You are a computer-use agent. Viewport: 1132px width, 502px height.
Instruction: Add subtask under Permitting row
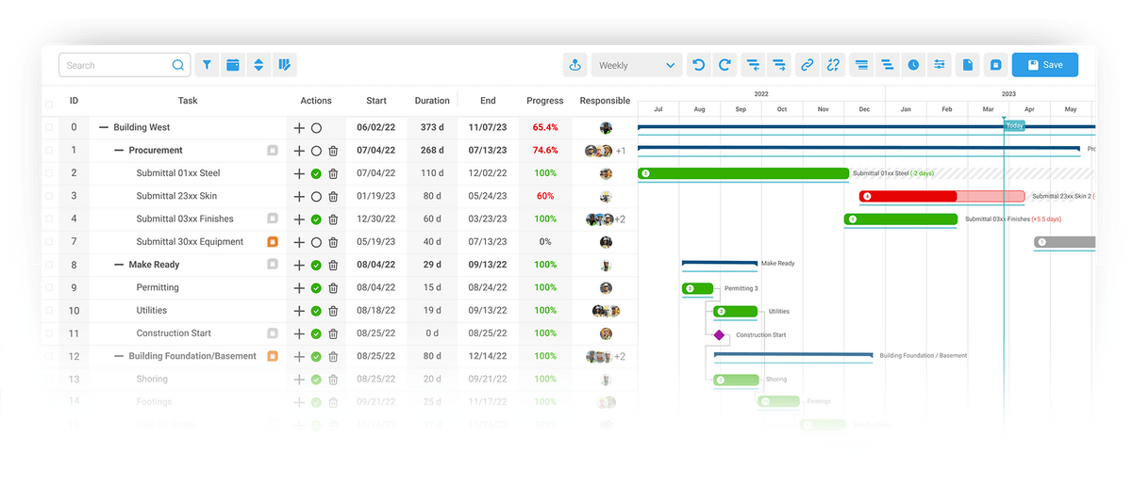pyautogui.click(x=299, y=288)
